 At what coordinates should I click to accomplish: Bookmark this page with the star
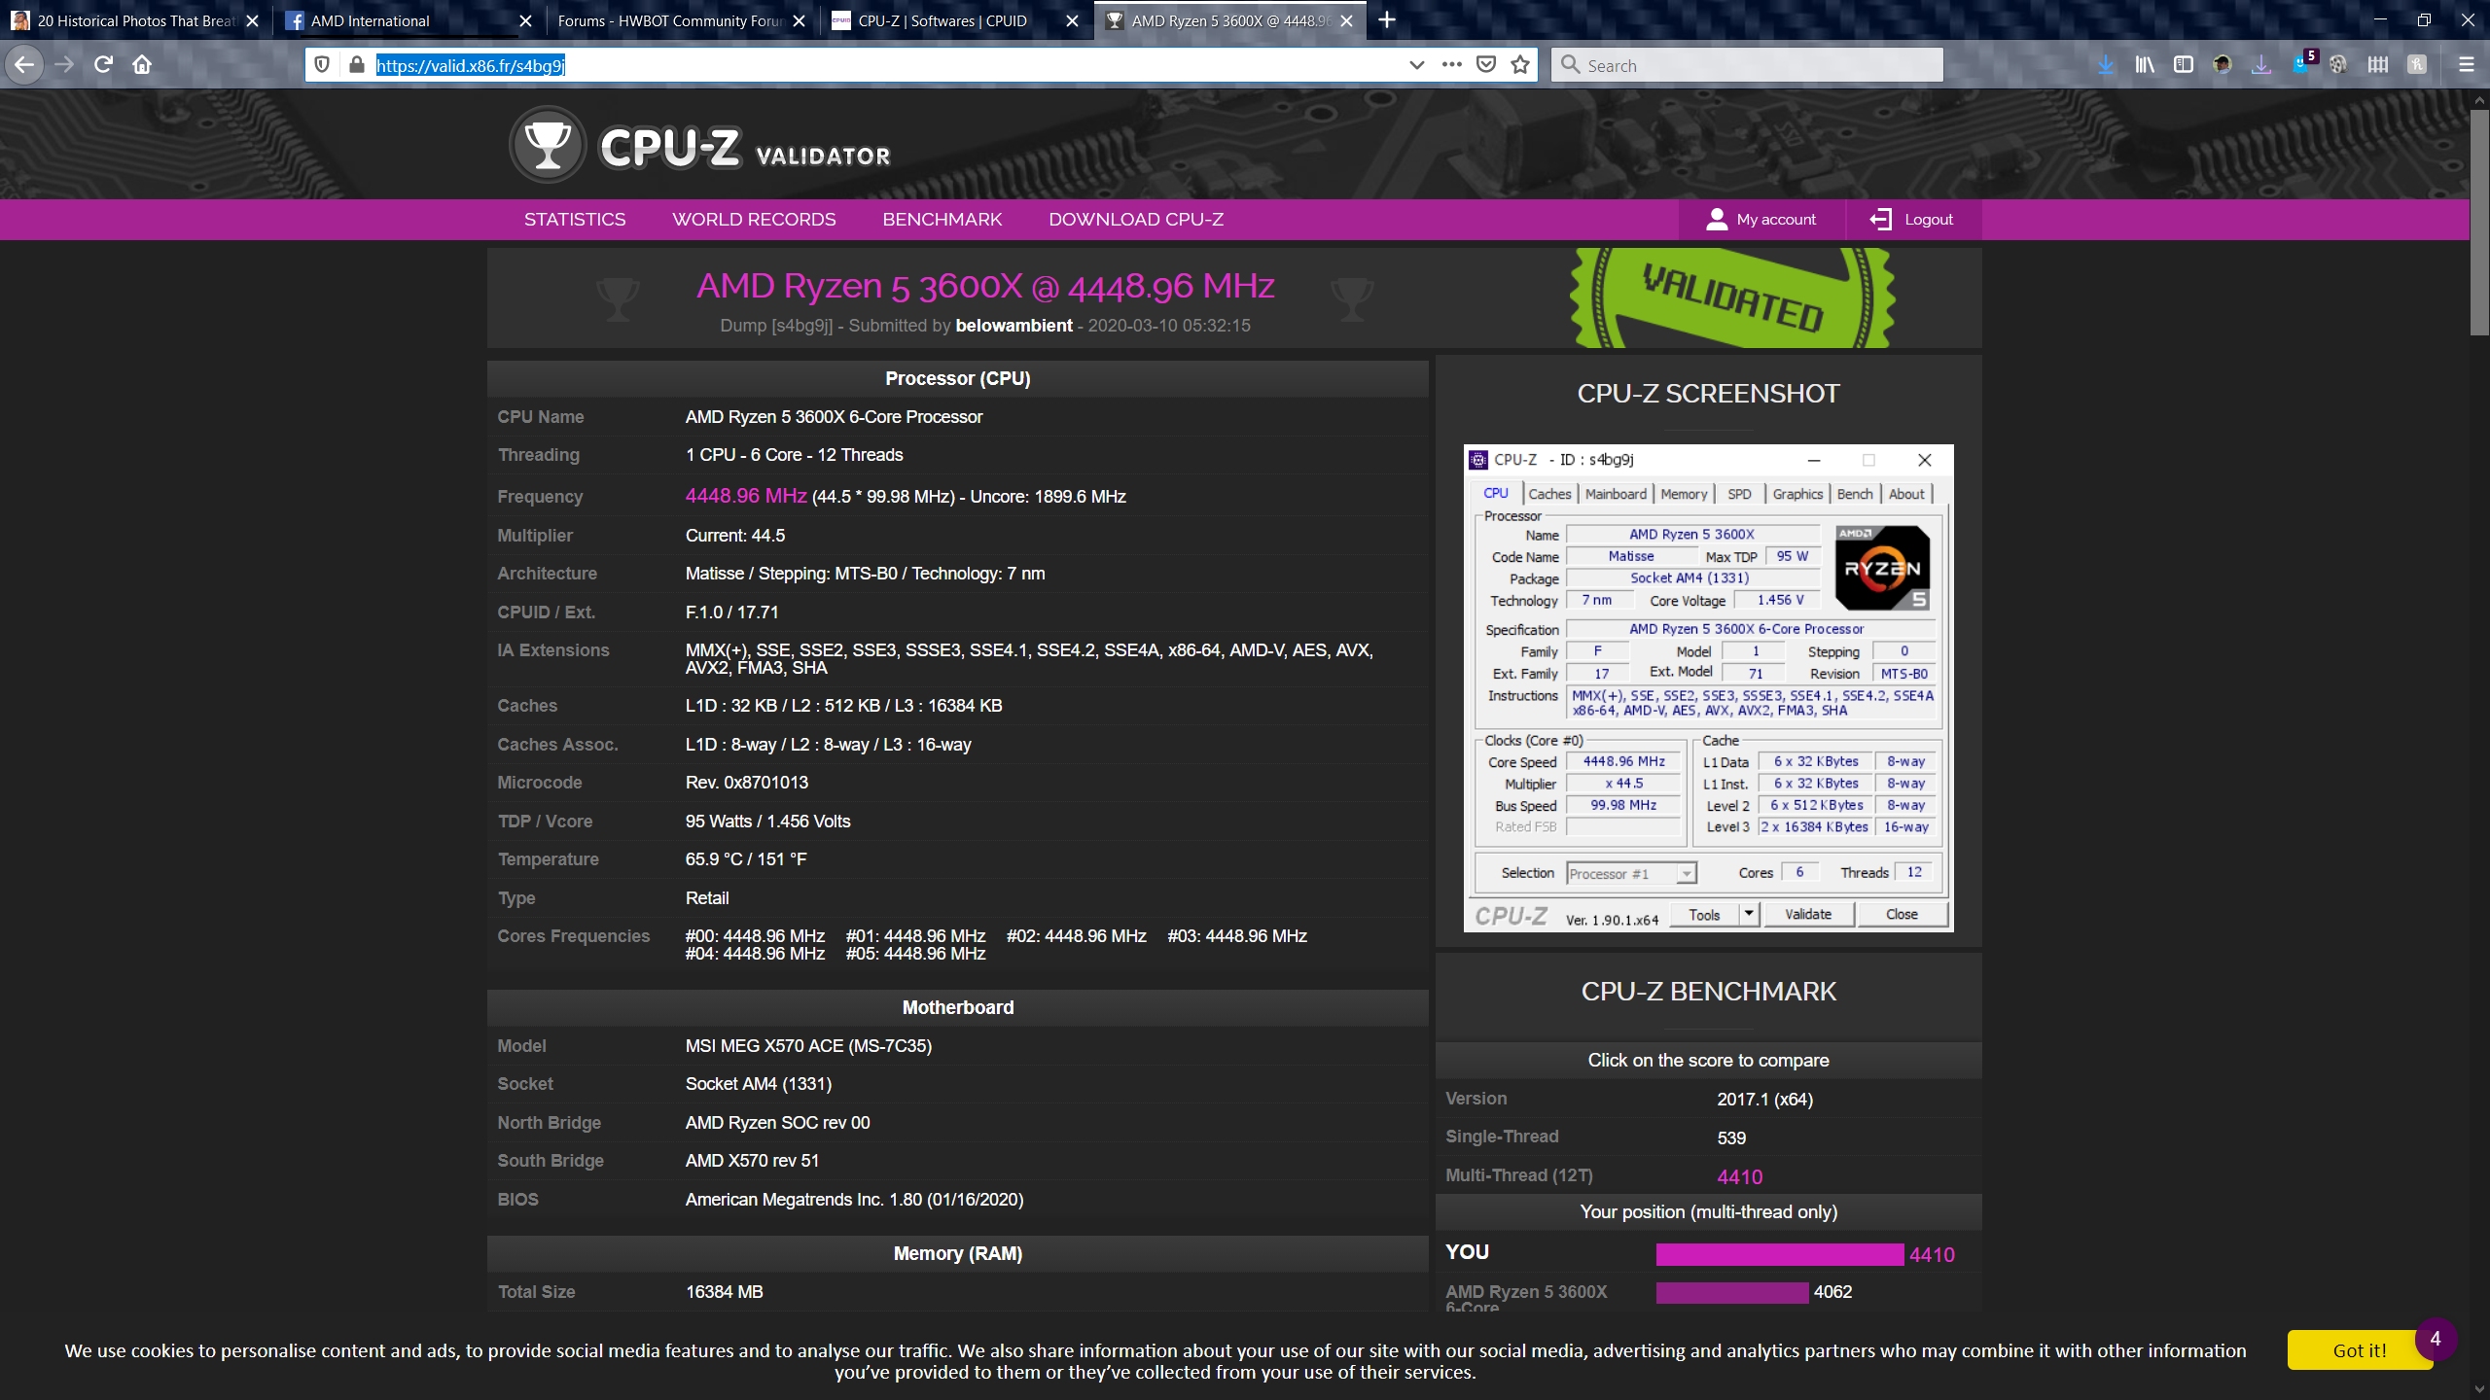[x=1521, y=65]
